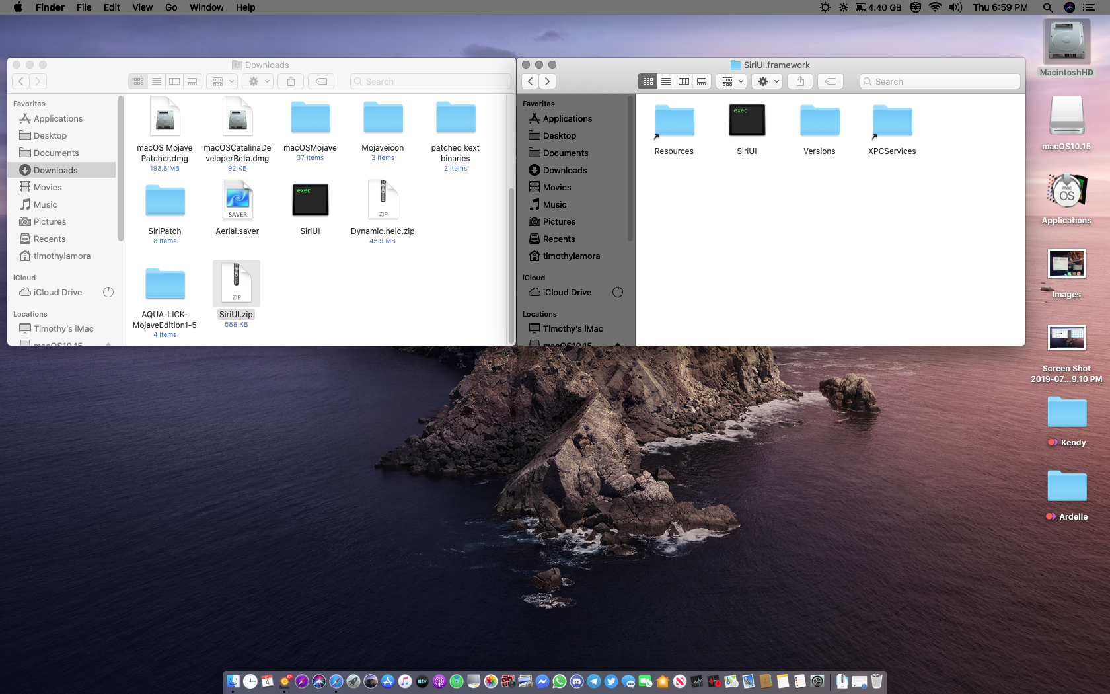1110x694 pixels.
Task: Switch to column view in SiriUI.framework window
Action: (684, 81)
